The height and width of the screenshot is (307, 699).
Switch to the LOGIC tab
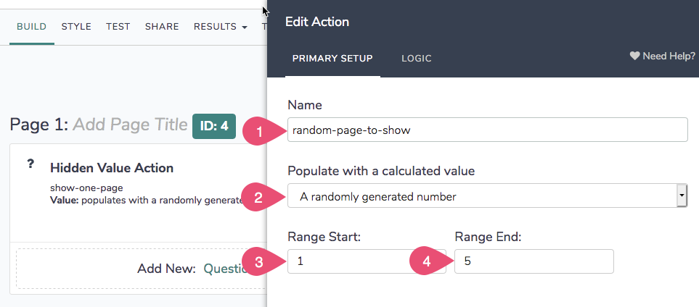pos(417,59)
